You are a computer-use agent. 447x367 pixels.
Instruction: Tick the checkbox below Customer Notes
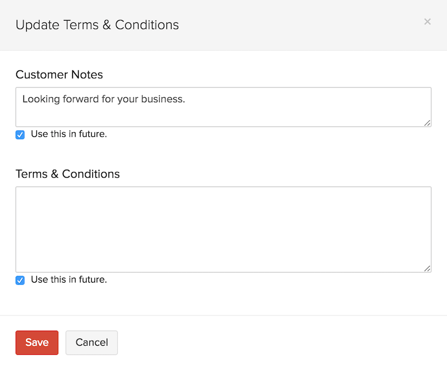click(20, 135)
